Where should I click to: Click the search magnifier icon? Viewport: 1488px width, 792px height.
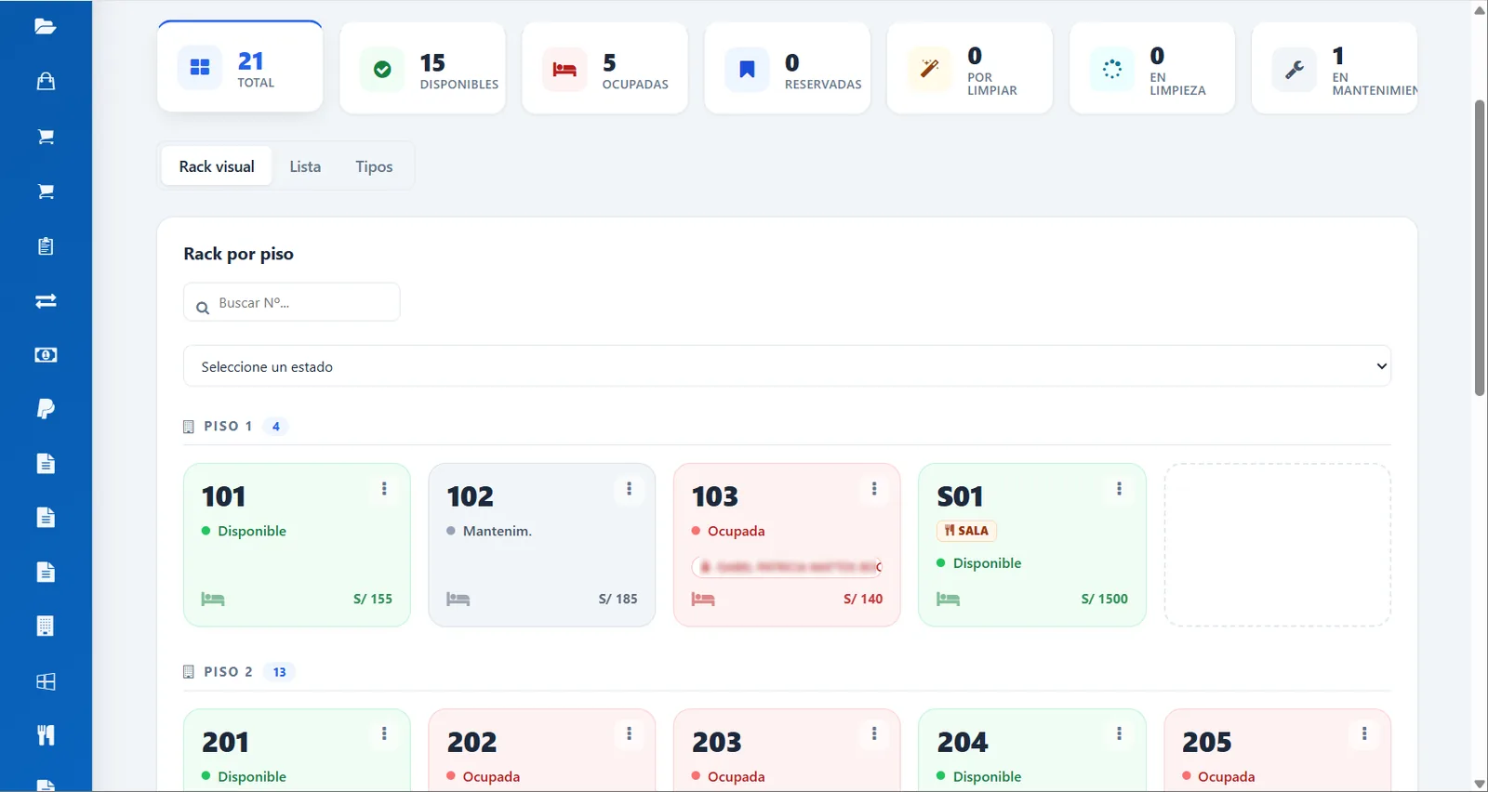pos(203,308)
